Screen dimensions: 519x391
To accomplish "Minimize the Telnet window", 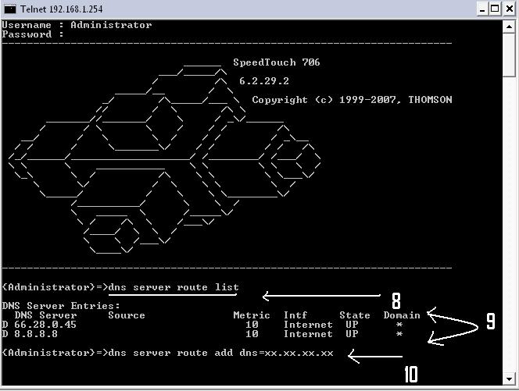I will (x=482, y=9).
